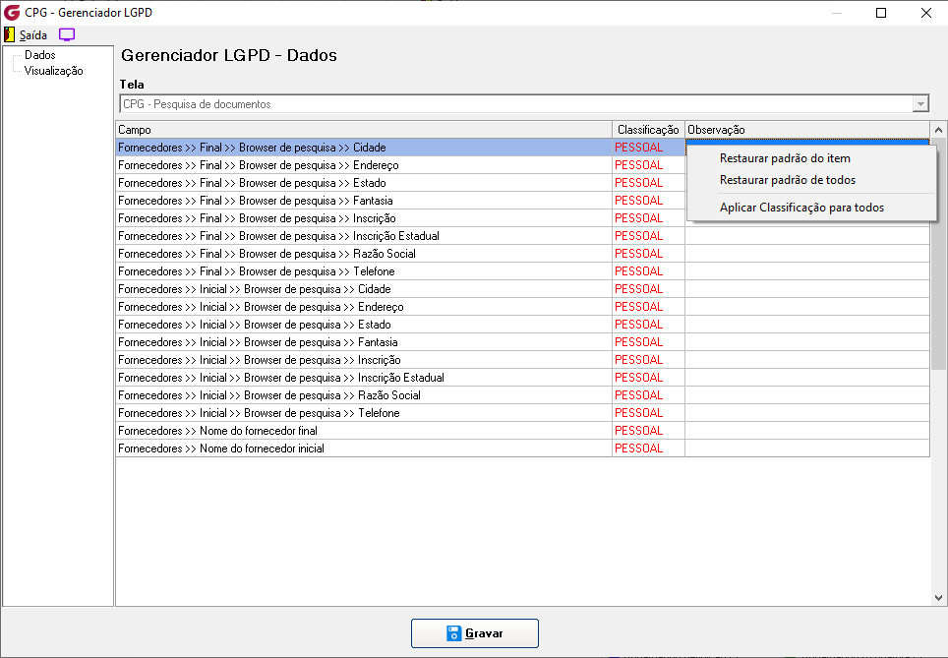Select row Final Browser de pesquisa Telefone
Screen dimensions: 948x658
(364, 271)
